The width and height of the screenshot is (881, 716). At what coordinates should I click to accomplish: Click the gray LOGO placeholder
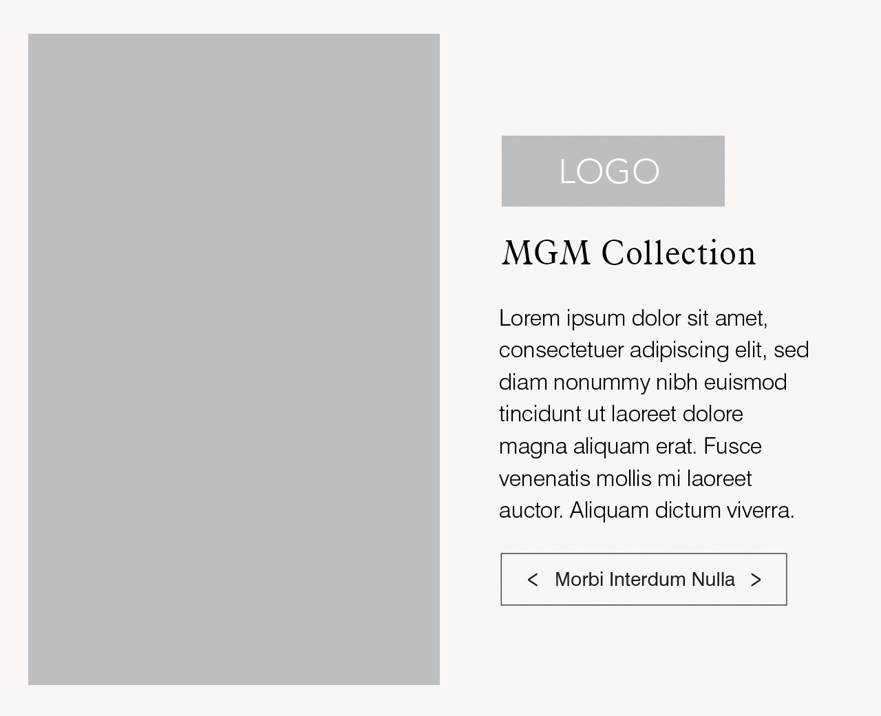click(613, 171)
